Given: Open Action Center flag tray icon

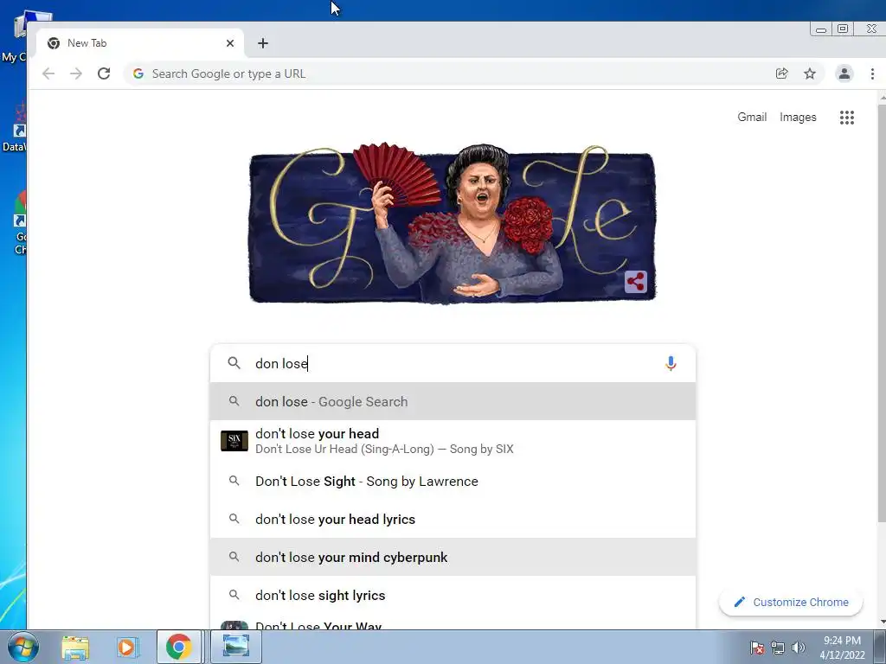Looking at the screenshot, I should 757,648.
